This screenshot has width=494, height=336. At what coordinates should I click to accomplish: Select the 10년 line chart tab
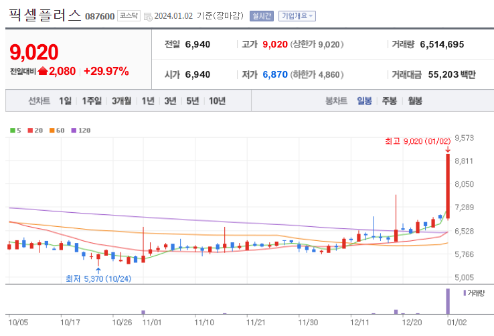[x=217, y=101]
